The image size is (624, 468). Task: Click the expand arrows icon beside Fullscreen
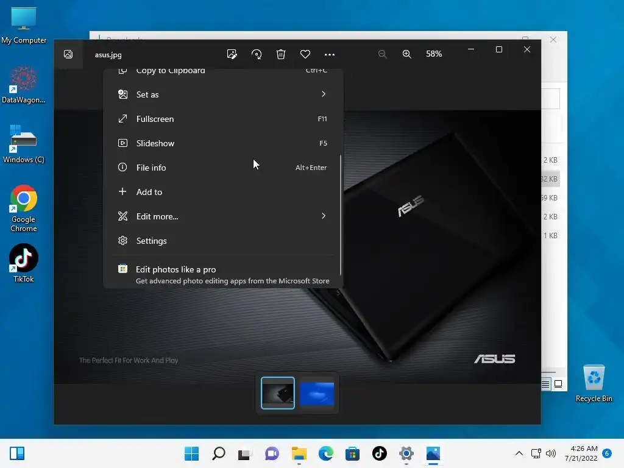[x=122, y=119]
